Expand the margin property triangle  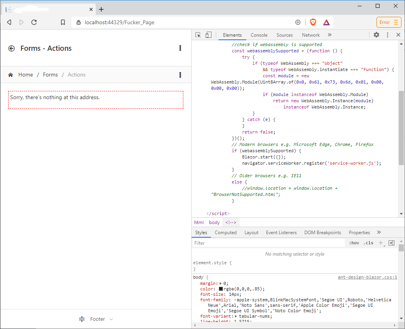click(x=220, y=283)
